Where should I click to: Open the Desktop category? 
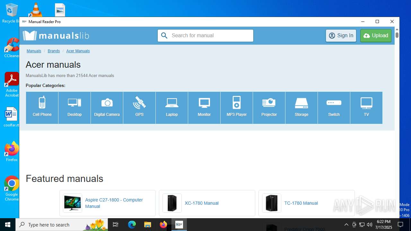[74, 108]
